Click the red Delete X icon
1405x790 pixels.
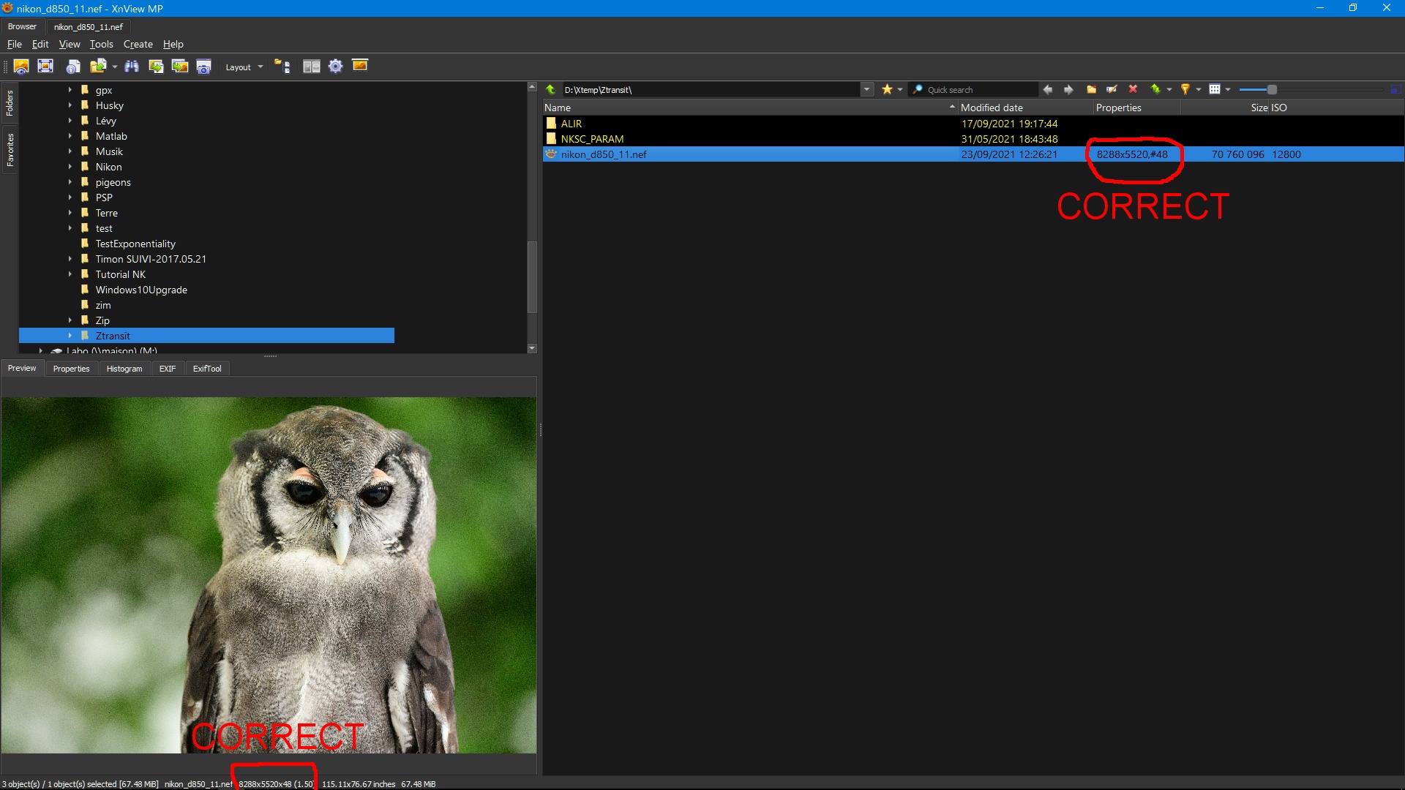click(x=1133, y=89)
